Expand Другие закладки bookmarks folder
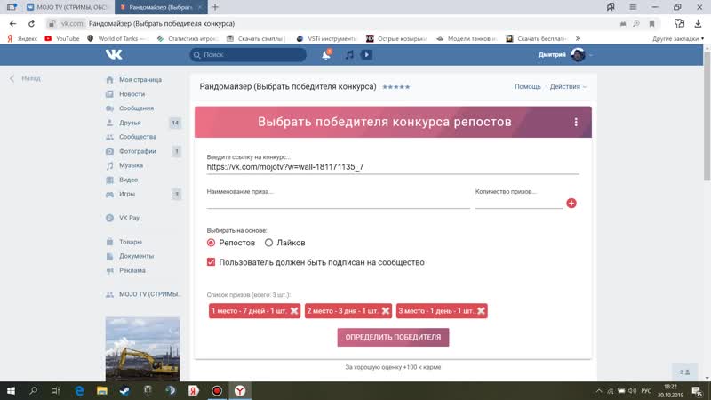The image size is (711, 400). tap(677, 39)
